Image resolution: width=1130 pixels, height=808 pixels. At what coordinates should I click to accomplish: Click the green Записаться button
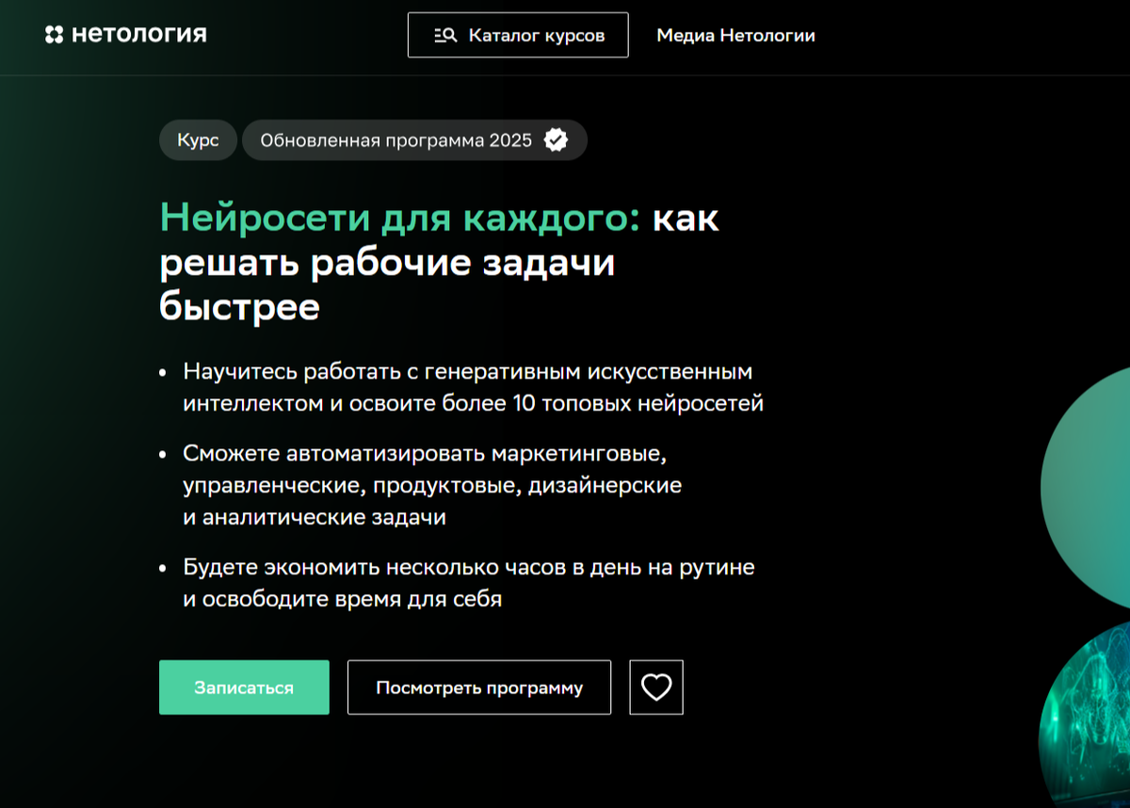click(x=244, y=687)
